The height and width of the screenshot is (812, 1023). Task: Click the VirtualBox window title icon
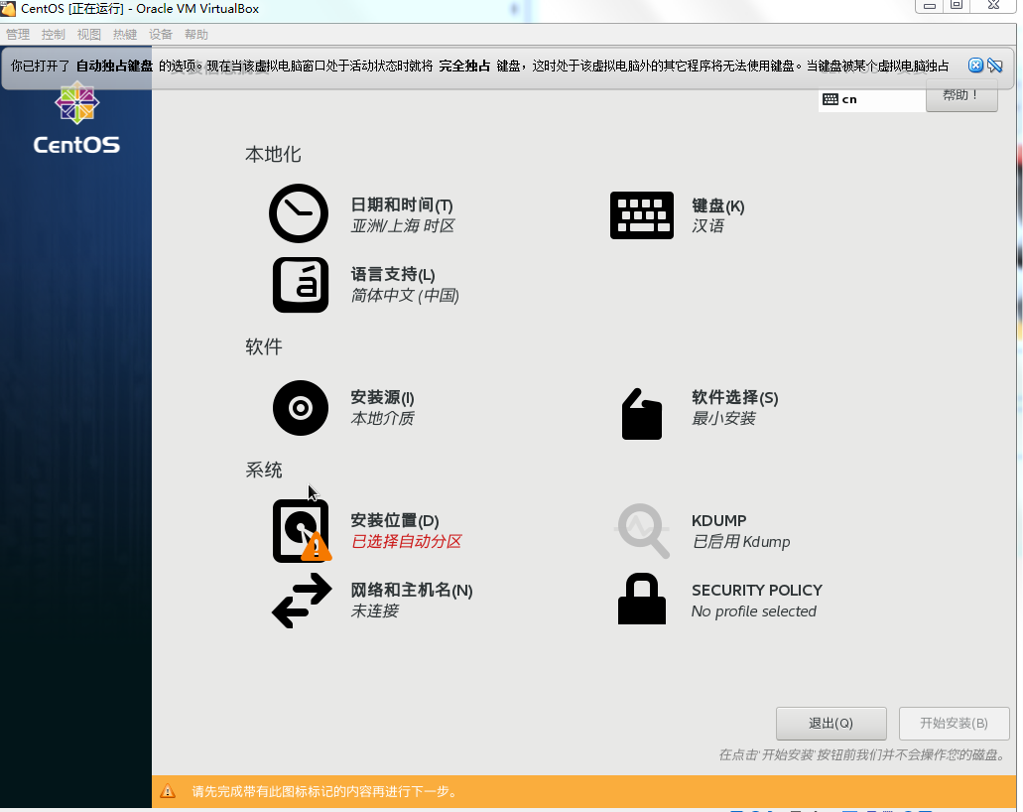coord(8,9)
